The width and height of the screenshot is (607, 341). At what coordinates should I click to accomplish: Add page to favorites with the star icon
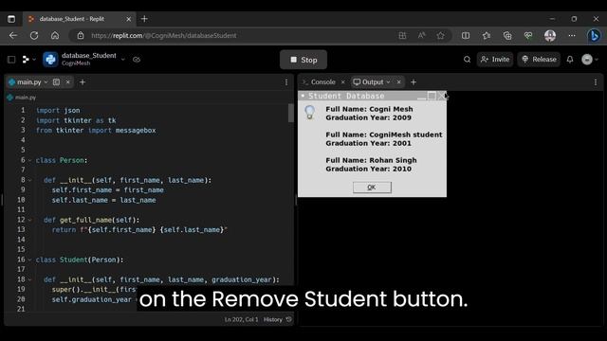point(440,36)
